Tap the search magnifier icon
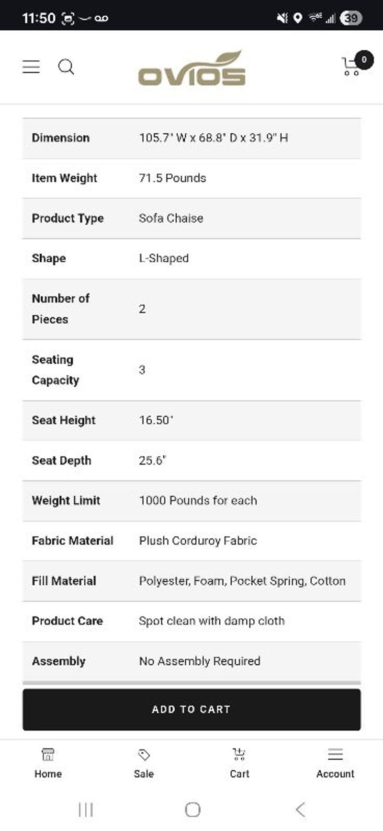Image resolution: width=383 pixels, height=831 pixels. pyautogui.click(x=67, y=67)
